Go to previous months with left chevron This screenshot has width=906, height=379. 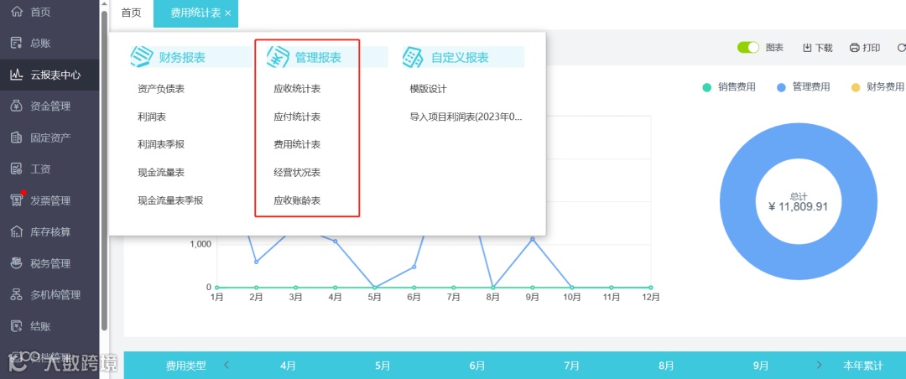point(226,365)
